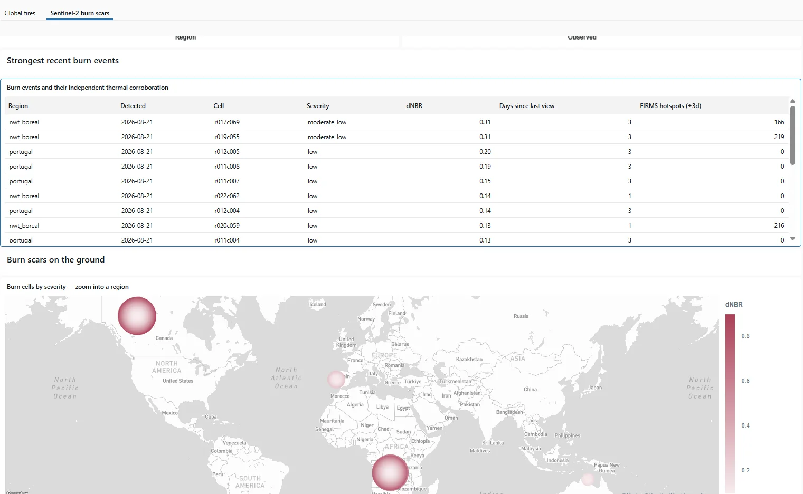
Task: Sort table by Region column header
Action: coord(18,106)
